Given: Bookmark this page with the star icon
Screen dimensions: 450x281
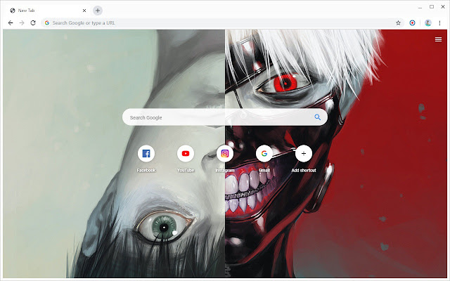Looking at the screenshot, I should 398,22.
